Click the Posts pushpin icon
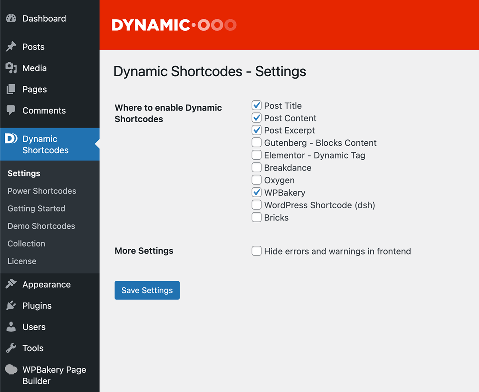The width and height of the screenshot is (479, 392). [11, 47]
